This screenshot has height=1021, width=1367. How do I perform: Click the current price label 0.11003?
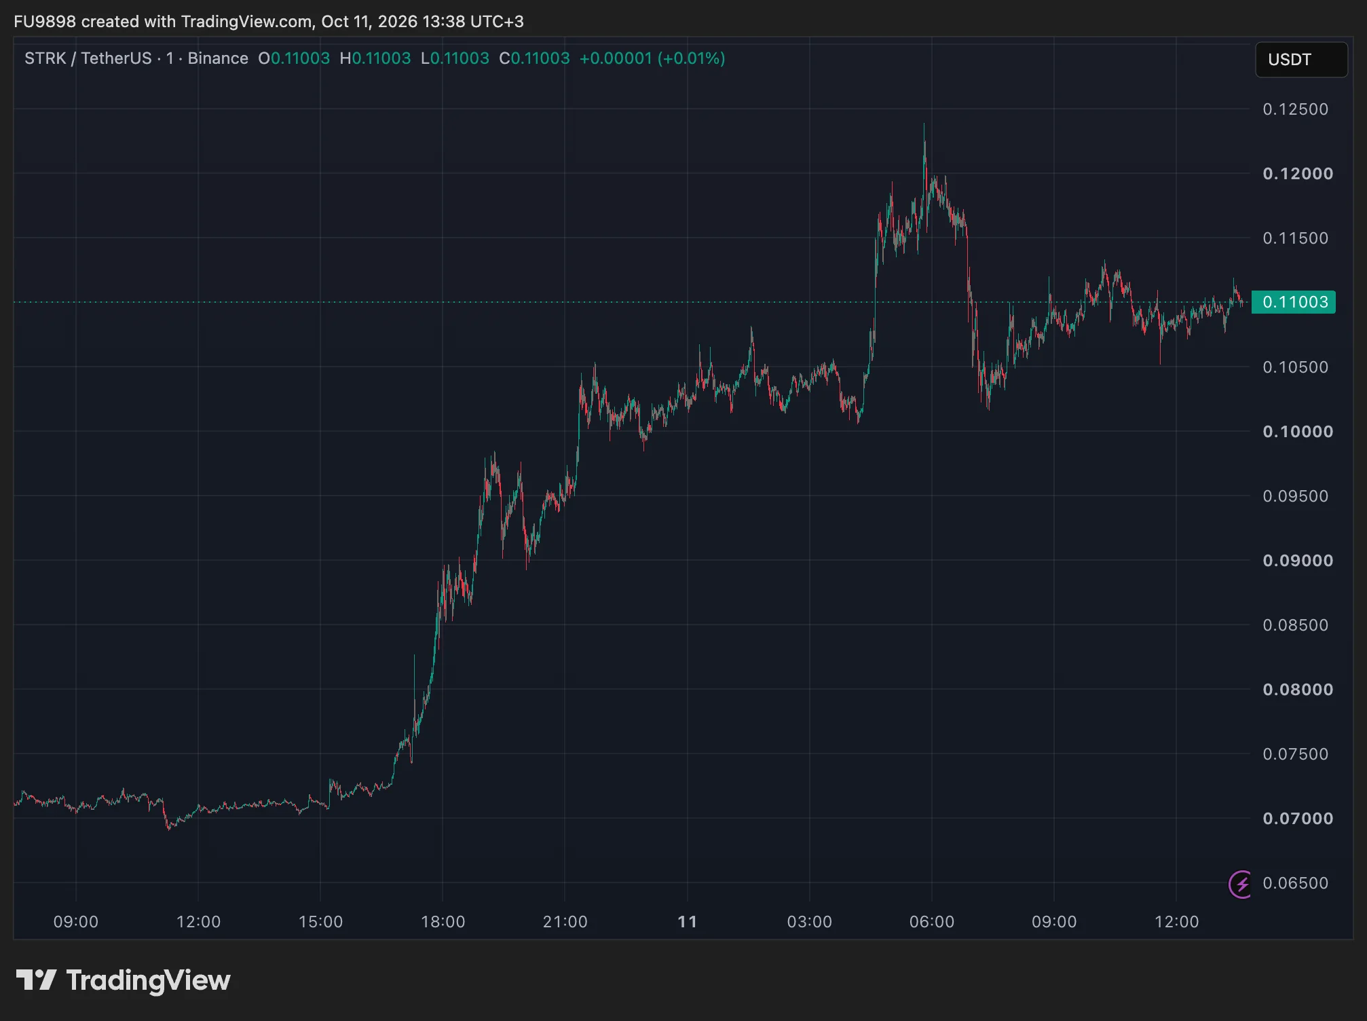tap(1294, 302)
